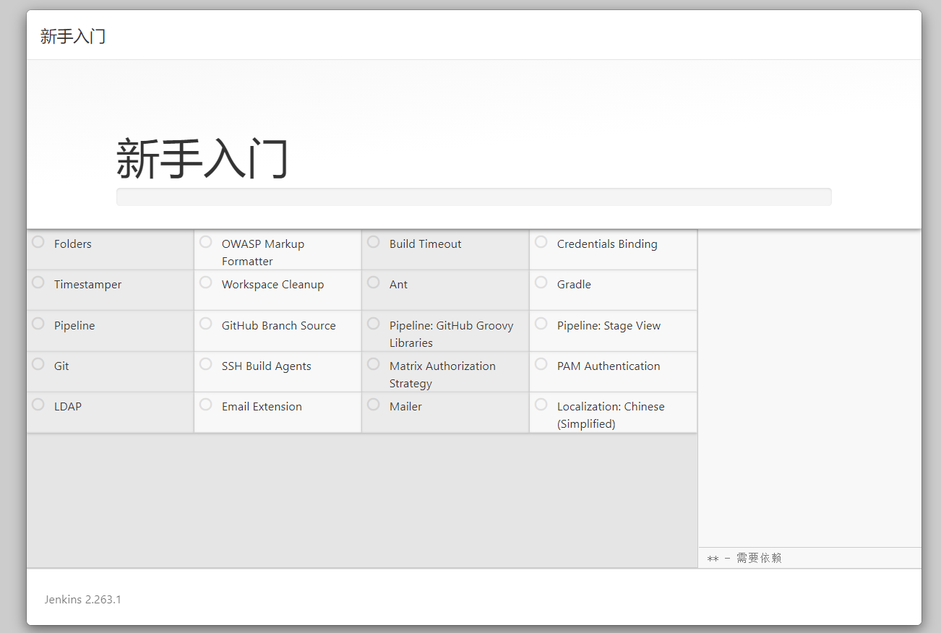Screen dimensions: 941x633
Task: Click the Jenkins 2.263.1 version text
Action: tap(82, 600)
